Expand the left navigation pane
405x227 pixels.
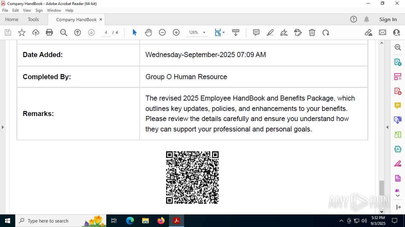[x=3, y=127]
